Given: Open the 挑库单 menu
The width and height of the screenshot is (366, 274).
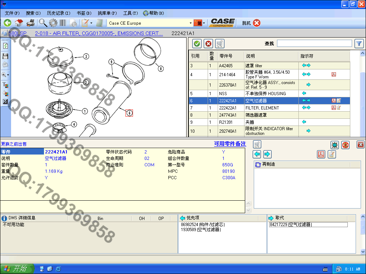Looking at the screenshot, I should [x=107, y=13].
